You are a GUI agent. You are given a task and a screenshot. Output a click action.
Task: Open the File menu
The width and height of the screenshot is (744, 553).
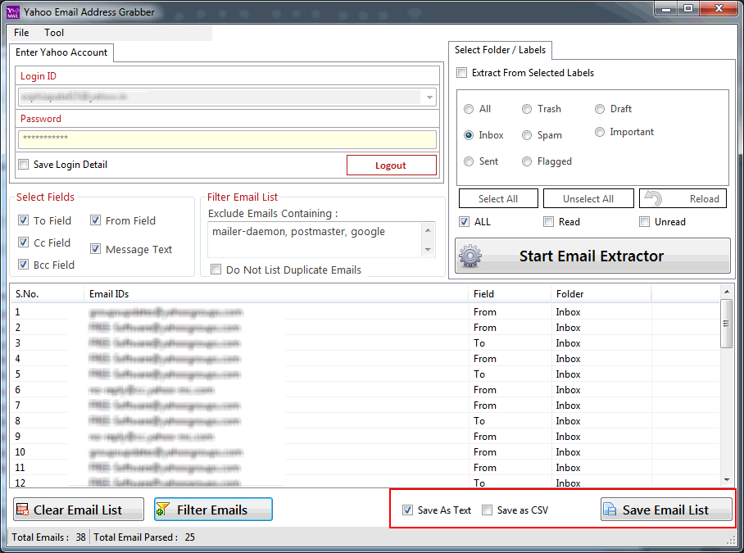21,33
